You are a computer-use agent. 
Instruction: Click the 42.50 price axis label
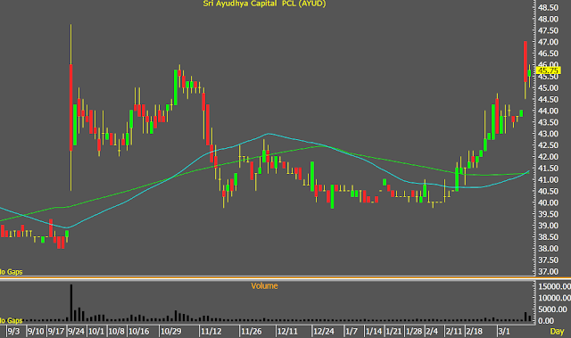[x=548, y=145]
